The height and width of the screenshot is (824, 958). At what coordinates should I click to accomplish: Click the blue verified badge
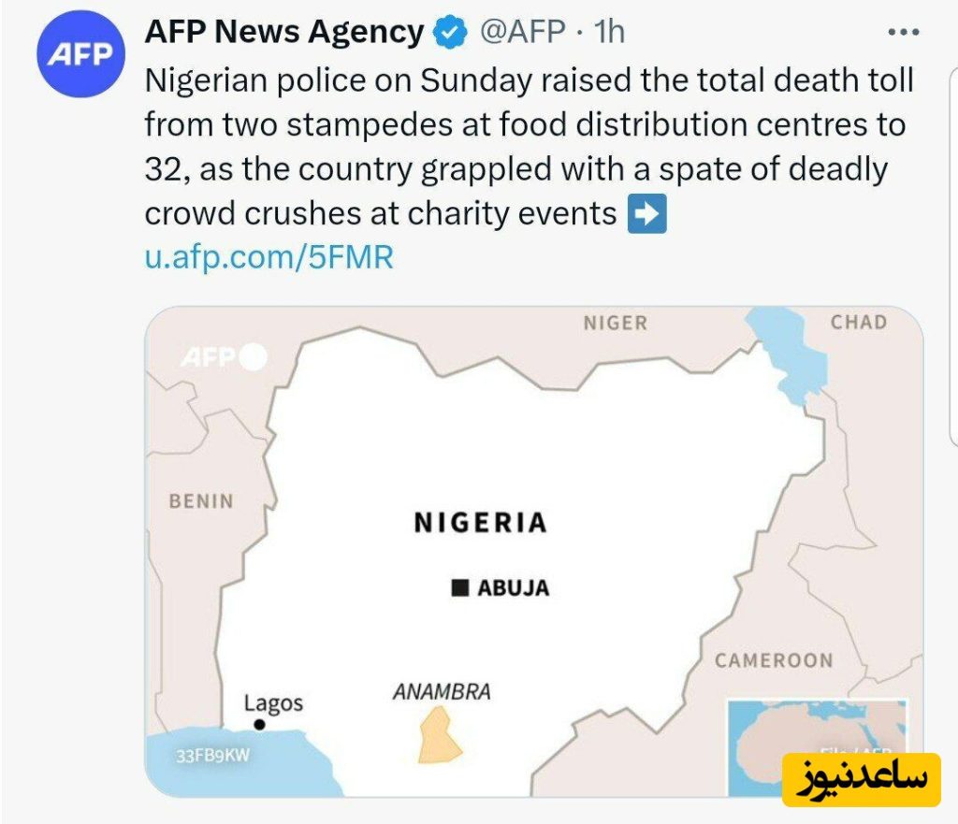point(452,34)
